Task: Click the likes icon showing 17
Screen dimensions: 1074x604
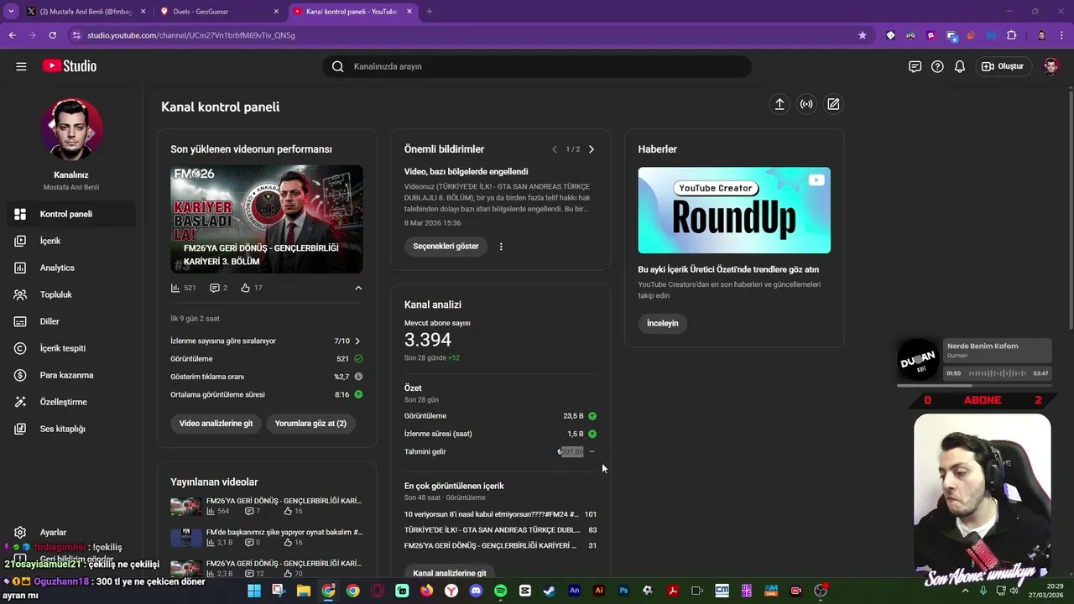Action: tap(246, 288)
